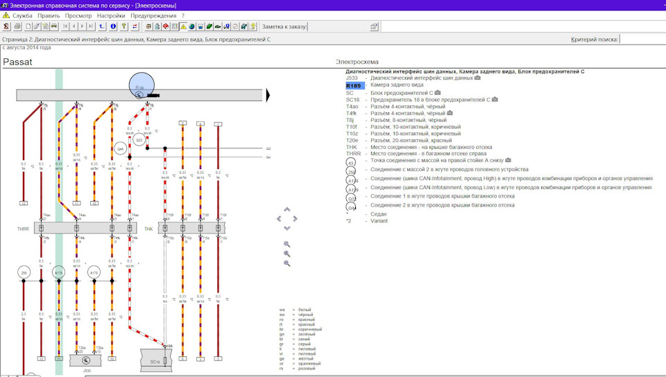The height and width of the screenshot is (377, 666).
Task: Click the R189 camera symbol on diagram
Action: [142, 86]
